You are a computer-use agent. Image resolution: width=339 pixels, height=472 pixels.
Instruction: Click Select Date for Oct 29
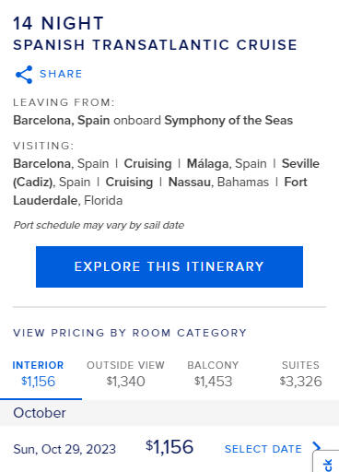pos(263,449)
